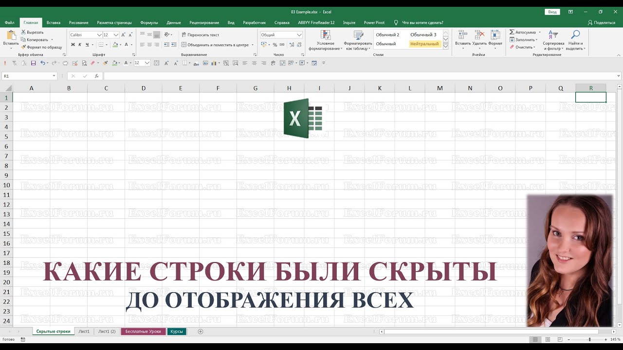The width and height of the screenshot is (623, 350).
Task: Click center text horizontally icon in ribbon
Action: pos(149,44)
